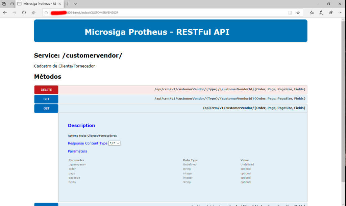Open the Response Content Type dropdown

point(114,143)
